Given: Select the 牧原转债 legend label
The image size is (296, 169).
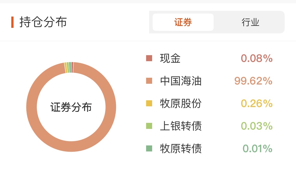Looking at the screenshot, I should coord(181,148).
